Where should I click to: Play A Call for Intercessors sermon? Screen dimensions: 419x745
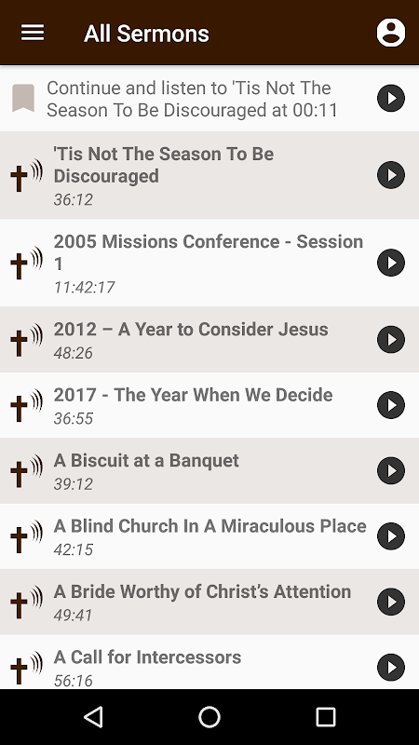point(391,668)
